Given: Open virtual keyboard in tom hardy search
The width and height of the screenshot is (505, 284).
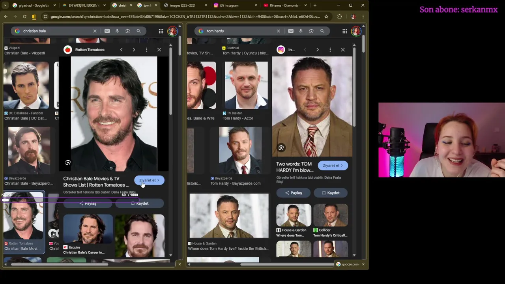Looking at the screenshot, I should (x=291, y=31).
